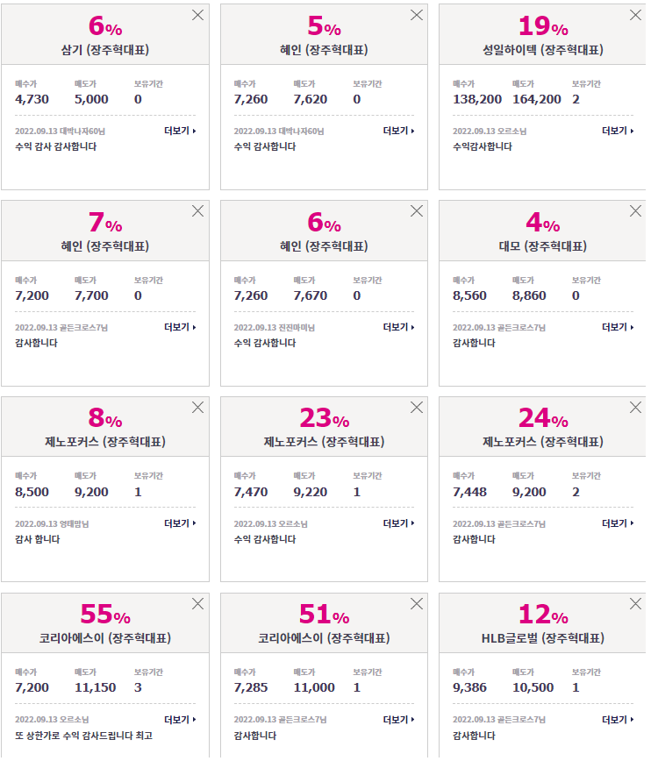This screenshot has height=761, width=658.
Task: Show more on 성일하이텍 review
Action: [x=618, y=131]
